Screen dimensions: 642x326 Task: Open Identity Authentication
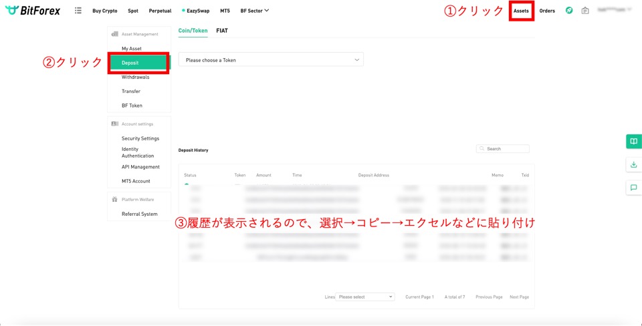coord(138,152)
